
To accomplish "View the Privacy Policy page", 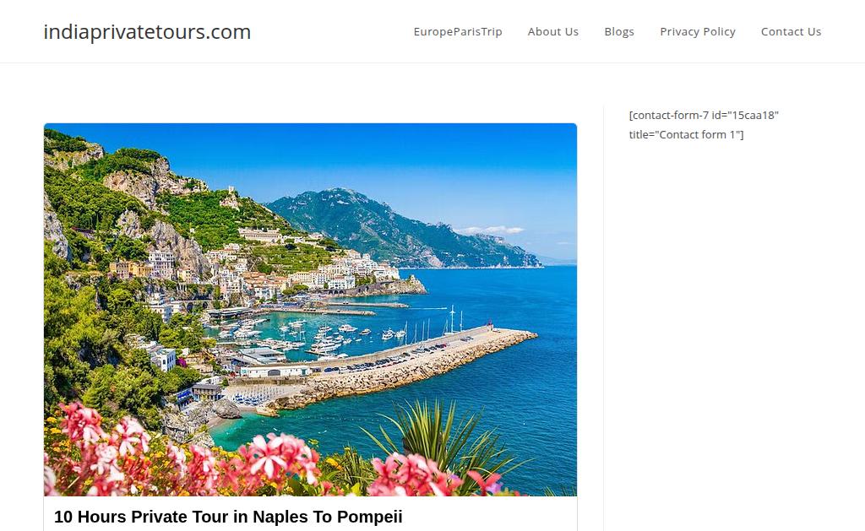I will [697, 32].
